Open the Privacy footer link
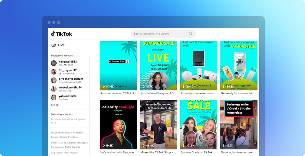The image size is (305, 156). 74,153
